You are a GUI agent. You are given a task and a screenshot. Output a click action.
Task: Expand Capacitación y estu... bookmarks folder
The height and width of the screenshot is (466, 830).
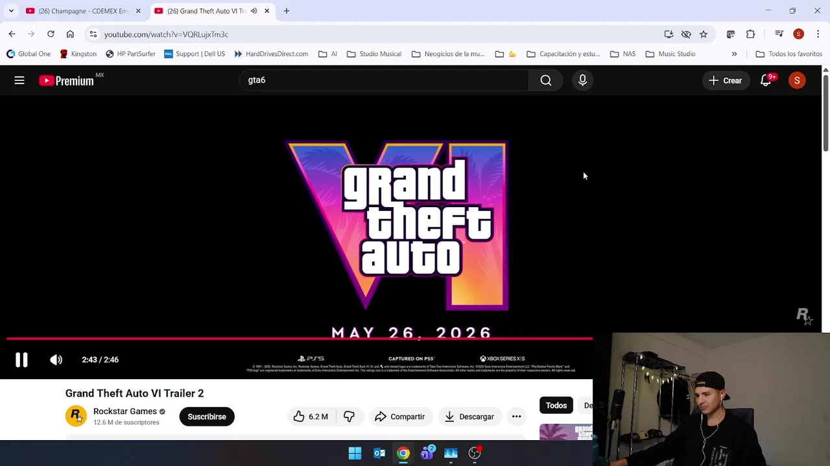click(x=563, y=54)
